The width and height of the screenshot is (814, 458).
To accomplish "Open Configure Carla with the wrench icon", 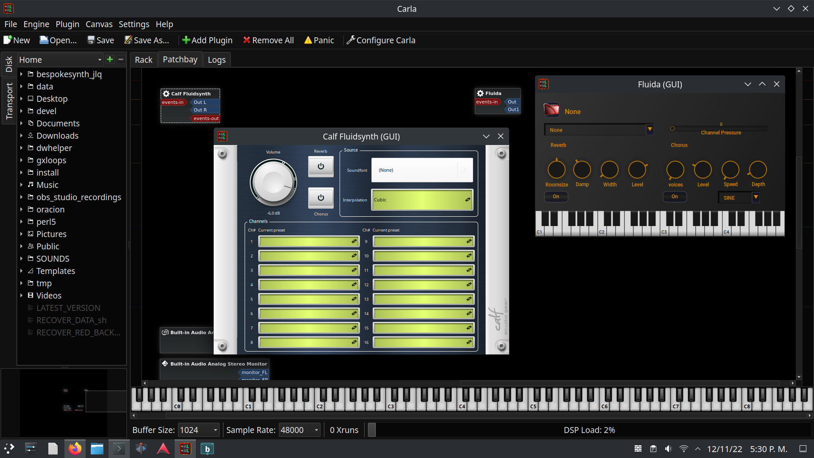I will [351, 40].
